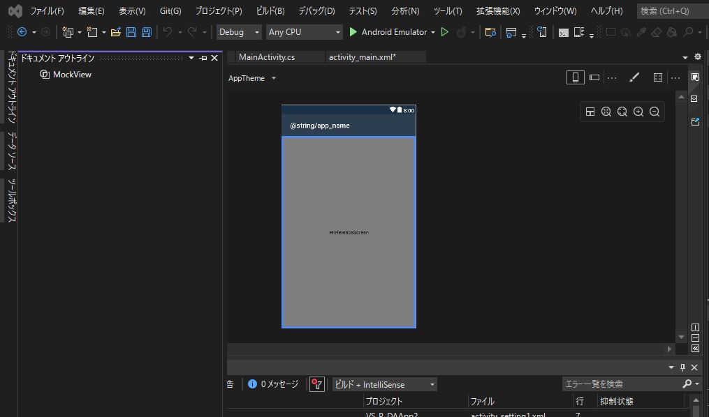Toggle the error list build filter icon
709x417 pixels.
tap(317, 384)
